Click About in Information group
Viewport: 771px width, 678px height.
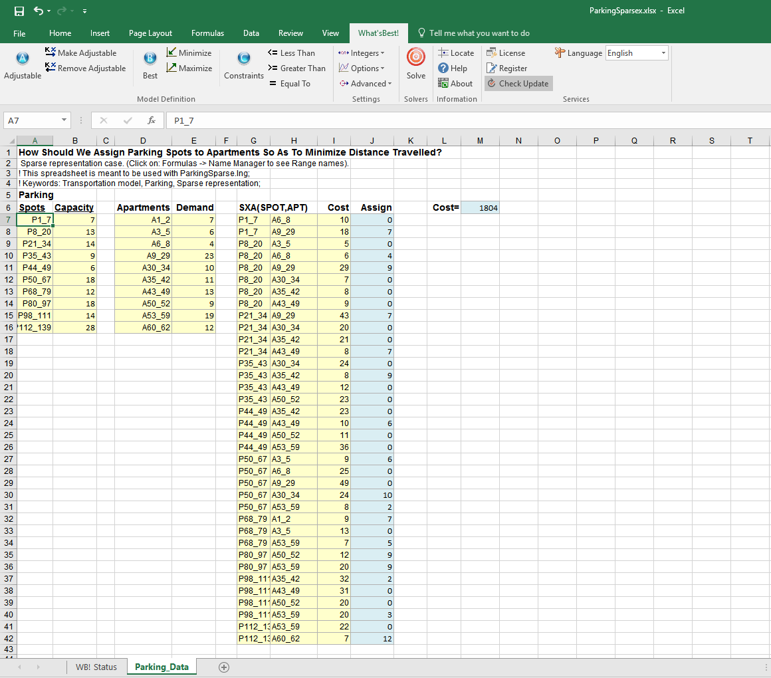455,83
